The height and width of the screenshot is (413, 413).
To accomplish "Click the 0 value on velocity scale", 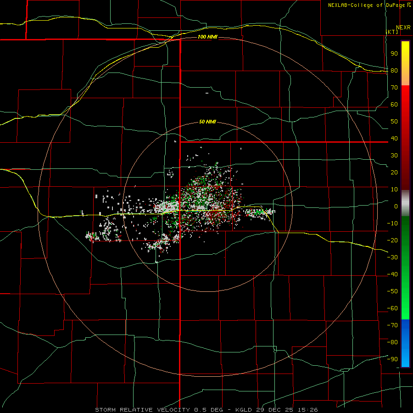I will pyautogui.click(x=396, y=206).
